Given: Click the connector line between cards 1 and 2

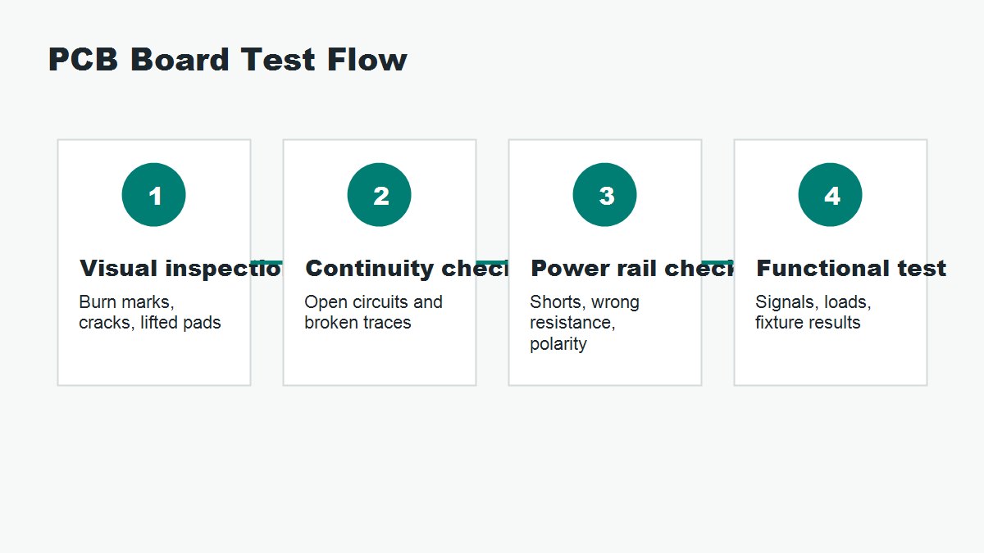Looking at the screenshot, I should click(x=266, y=262).
